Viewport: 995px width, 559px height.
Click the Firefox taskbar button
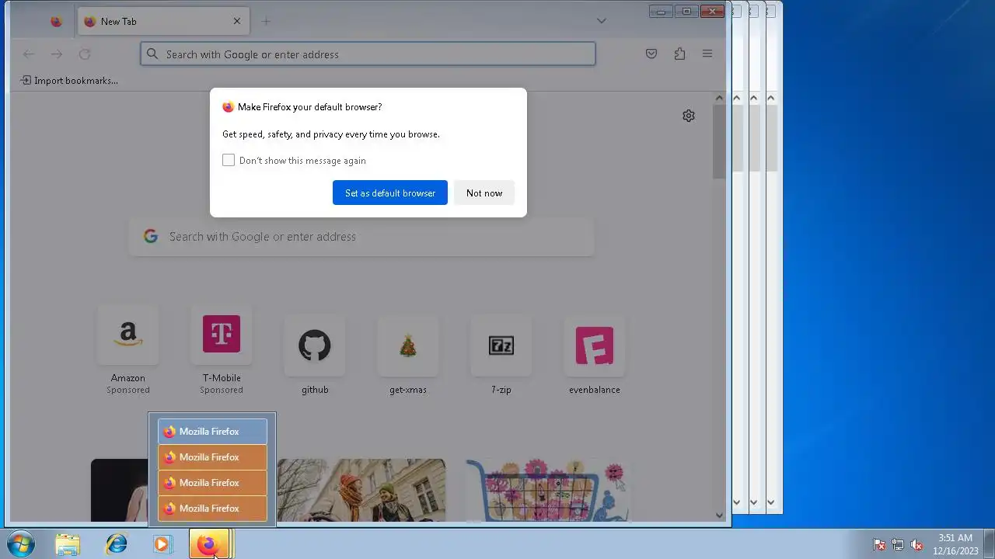coord(209,544)
